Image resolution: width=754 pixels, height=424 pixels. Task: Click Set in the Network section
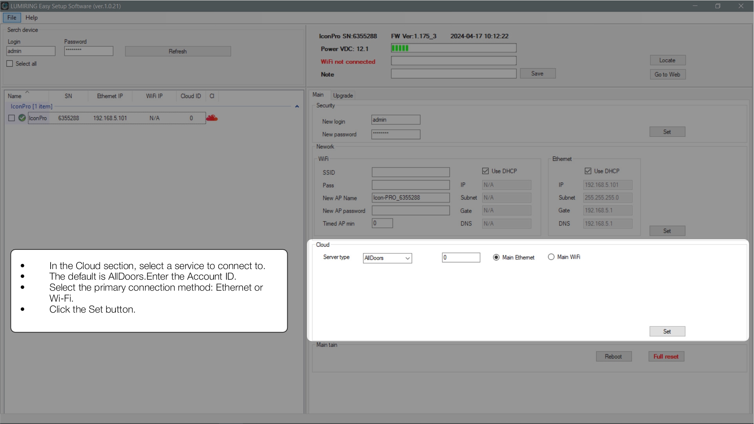coord(667,231)
